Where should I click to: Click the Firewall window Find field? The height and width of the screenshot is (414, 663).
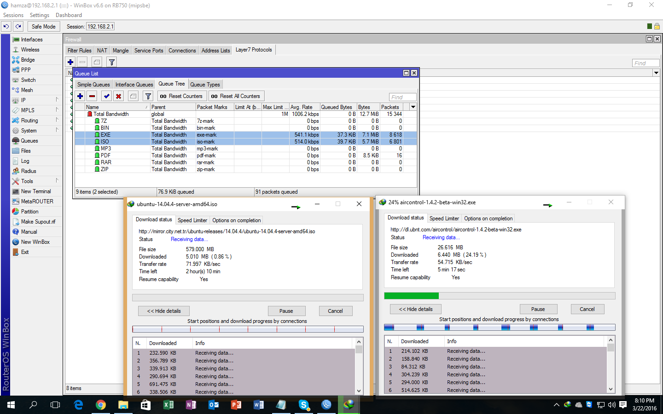[646, 63]
